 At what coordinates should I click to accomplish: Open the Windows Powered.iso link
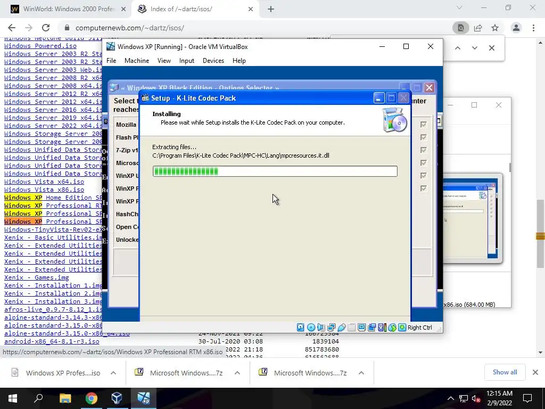(x=40, y=46)
